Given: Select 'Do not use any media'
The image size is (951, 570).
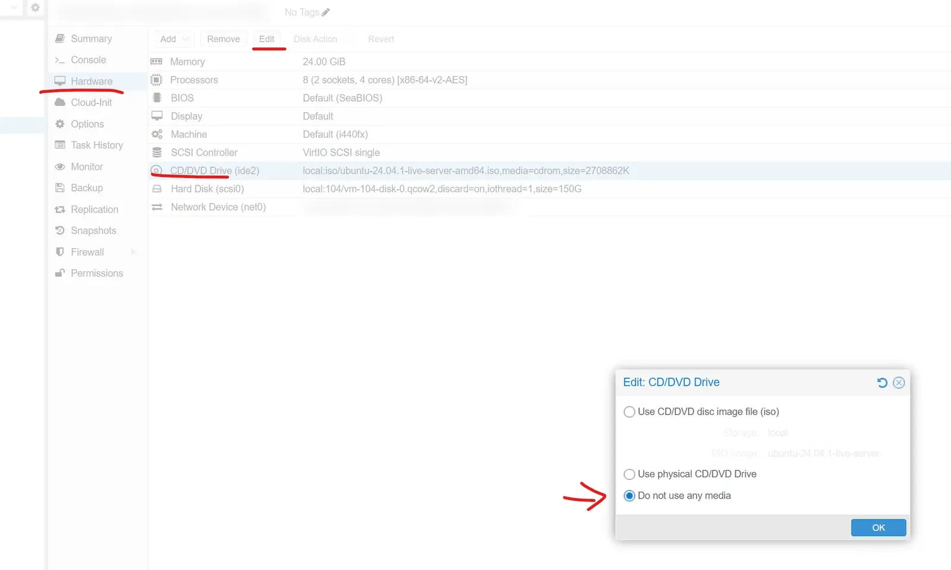Looking at the screenshot, I should [629, 496].
